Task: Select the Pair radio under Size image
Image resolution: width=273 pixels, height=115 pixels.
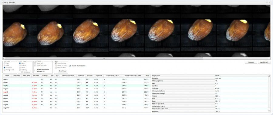Action: pyautogui.click(x=5, y=63)
